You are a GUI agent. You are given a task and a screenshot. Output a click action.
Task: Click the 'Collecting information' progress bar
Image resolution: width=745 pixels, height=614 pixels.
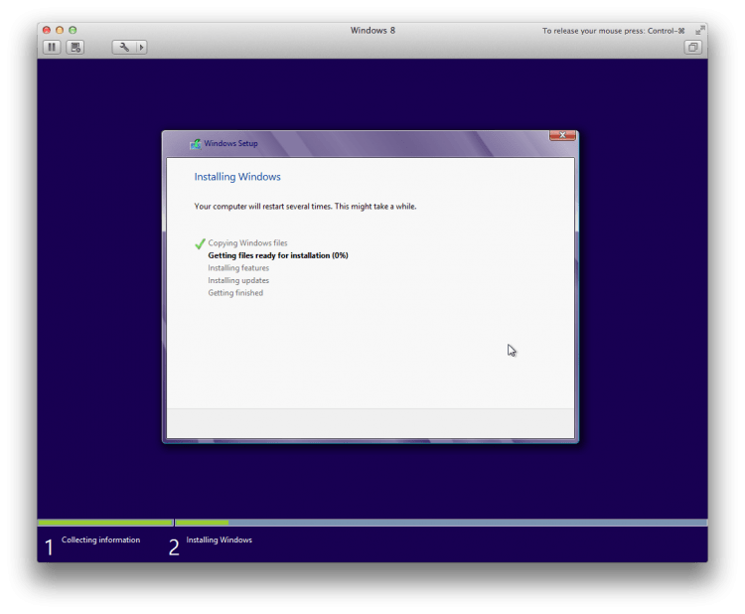click(x=105, y=523)
